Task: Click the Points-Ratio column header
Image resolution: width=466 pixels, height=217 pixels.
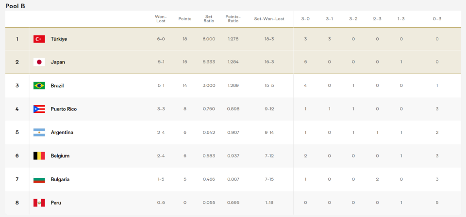Action: 233,19
